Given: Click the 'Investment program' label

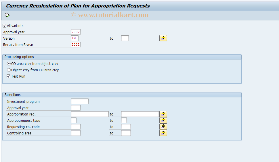Looking at the screenshot, I should (23, 102).
